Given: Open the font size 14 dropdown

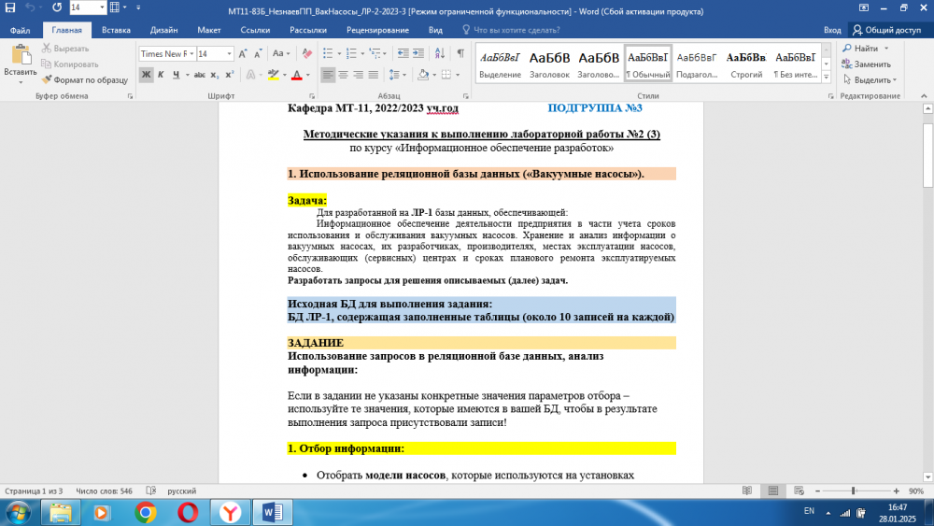Looking at the screenshot, I should coord(228,54).
